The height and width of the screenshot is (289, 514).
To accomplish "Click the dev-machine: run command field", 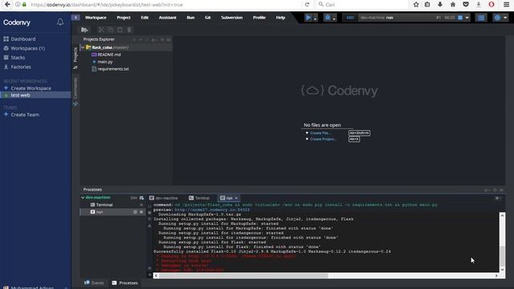I will click(x=396, y=18).
